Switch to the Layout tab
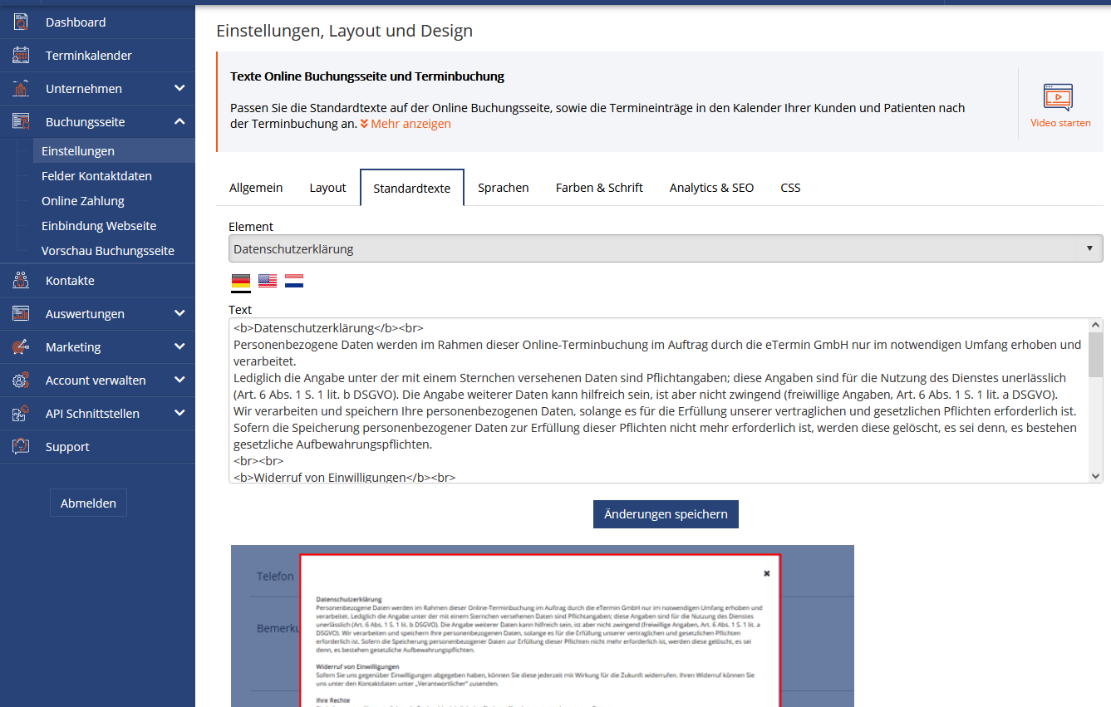1111x707 pixels. coord(327,188)
